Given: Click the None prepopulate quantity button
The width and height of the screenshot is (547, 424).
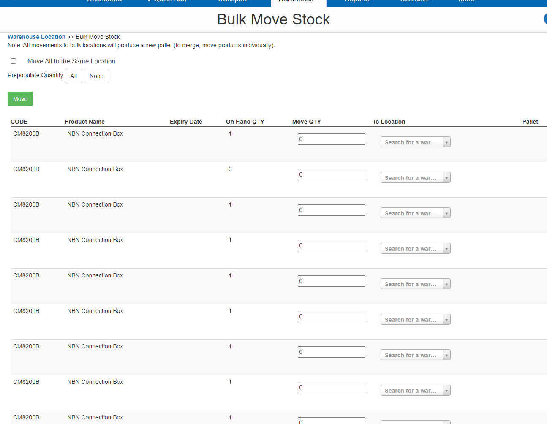Looking at the screenshot, I should pyautogui.click(x=96, y=76).
